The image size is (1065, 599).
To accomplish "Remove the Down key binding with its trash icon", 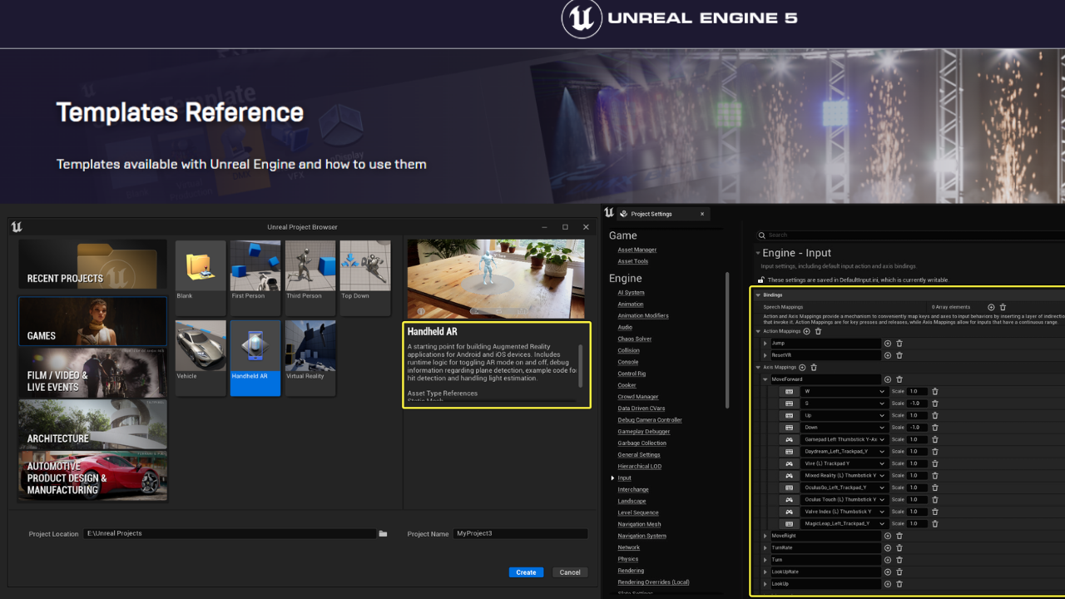I will (x=935, y=428).
